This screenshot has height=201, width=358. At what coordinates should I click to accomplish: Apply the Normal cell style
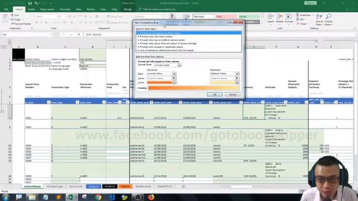point(204,16)
